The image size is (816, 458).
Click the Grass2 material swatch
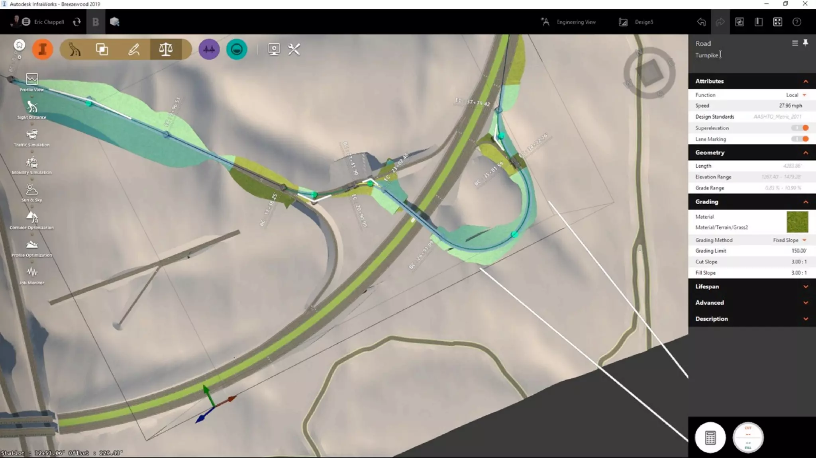[797, 222]
